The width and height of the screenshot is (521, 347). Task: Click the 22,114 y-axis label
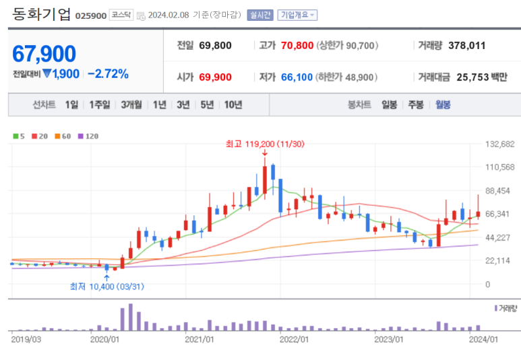click(x=497, y=260)
